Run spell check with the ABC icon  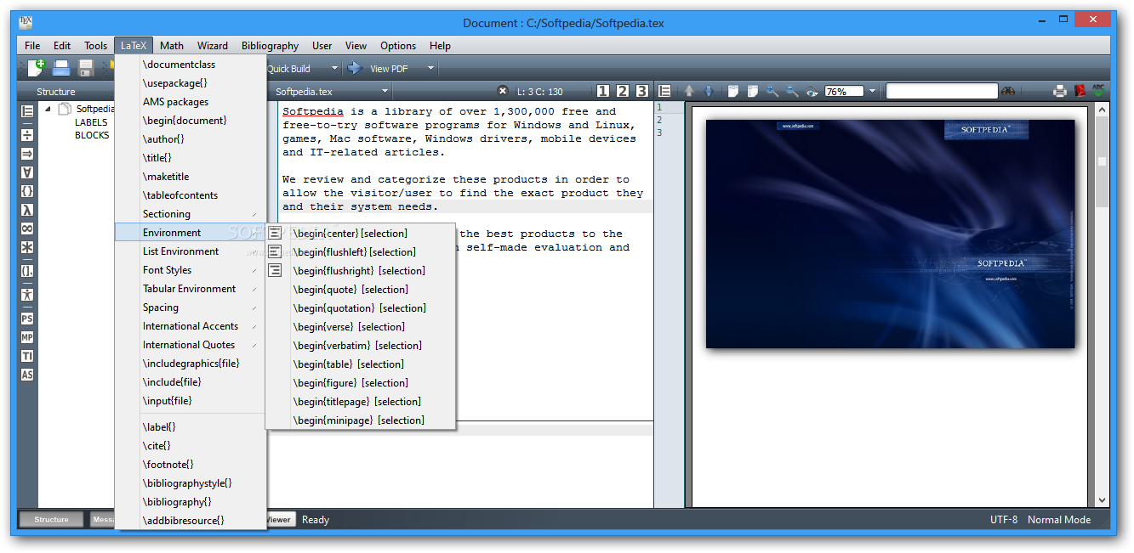(x=1098, y=91)
